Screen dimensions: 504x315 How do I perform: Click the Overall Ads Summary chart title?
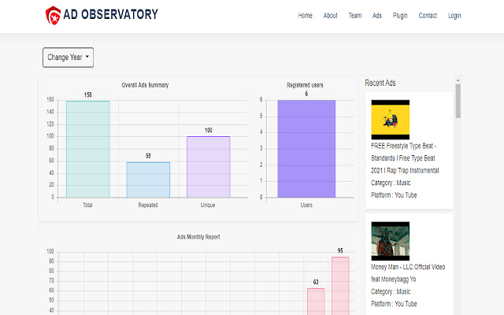(145, 85)
